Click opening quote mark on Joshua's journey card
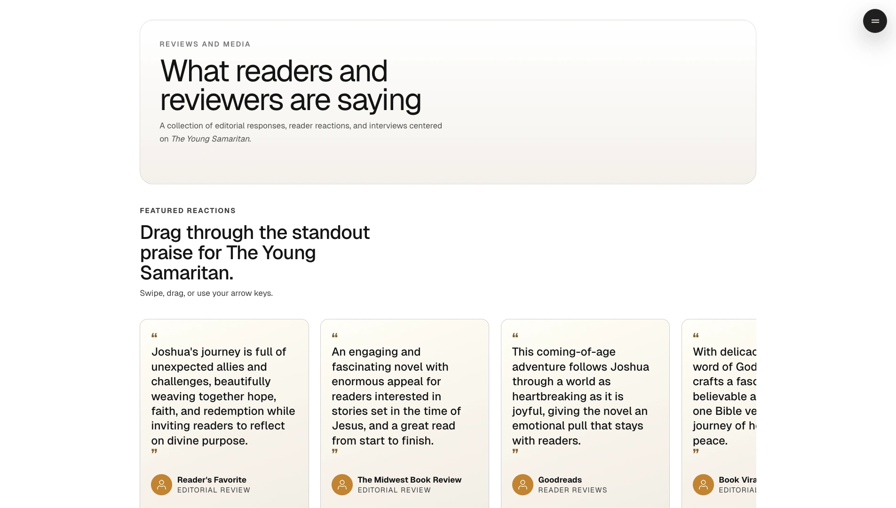Viewport: 896px width, 508px height. pyautogui.click(x=154, y=336)
